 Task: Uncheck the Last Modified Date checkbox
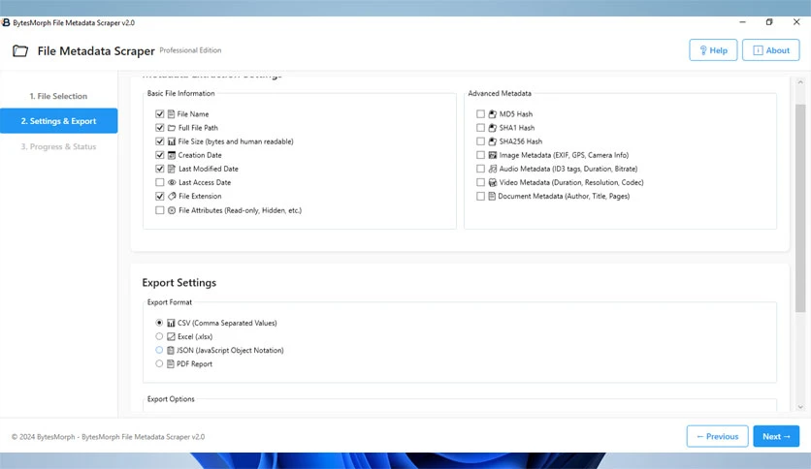click(x=160, y=169)
